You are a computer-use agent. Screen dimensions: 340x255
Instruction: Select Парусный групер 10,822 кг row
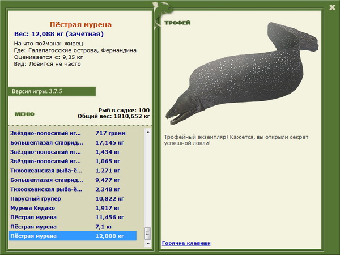coord(73,198)
